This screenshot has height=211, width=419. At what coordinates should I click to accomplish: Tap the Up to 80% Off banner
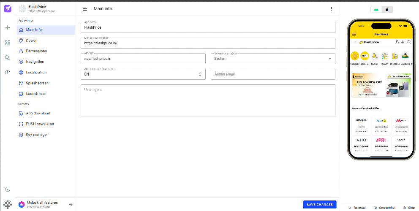pos(381,85)
